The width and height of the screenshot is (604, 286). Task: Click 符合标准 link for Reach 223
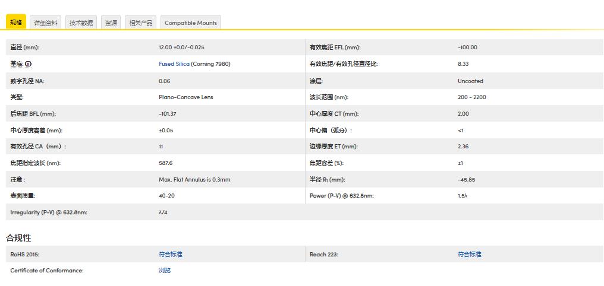[470, 254]
